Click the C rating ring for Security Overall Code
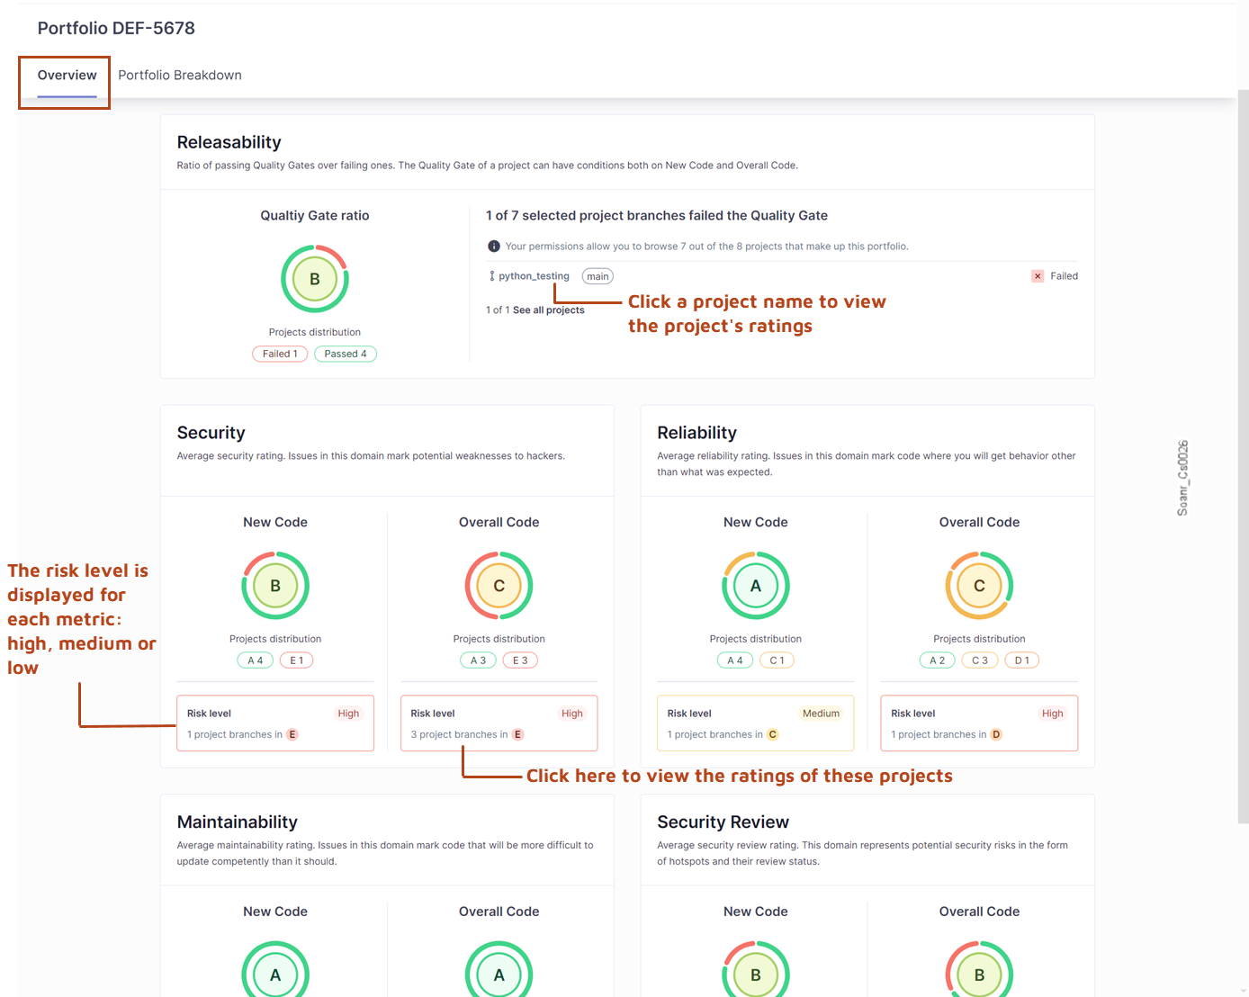The width and height of the screenshot is (1249, 997). tap(499, 585)
